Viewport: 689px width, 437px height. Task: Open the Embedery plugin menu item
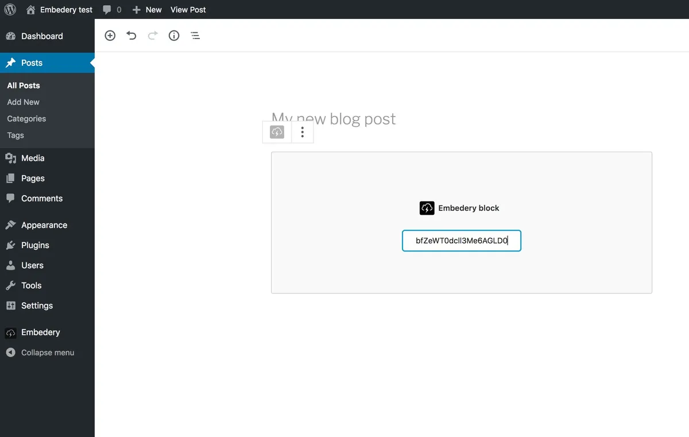[x=47, y=332]
